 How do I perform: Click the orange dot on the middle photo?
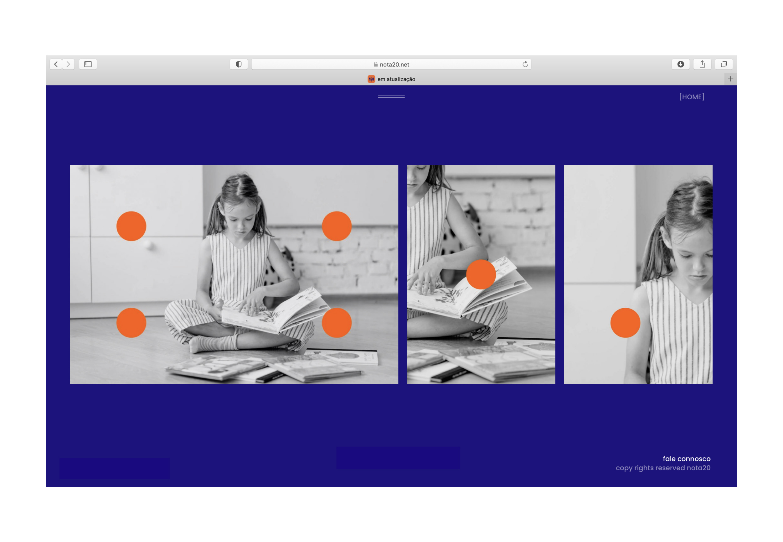tap(481, 274)
